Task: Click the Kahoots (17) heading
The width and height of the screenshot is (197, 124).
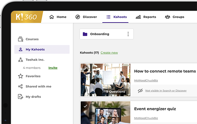Action: coord(89,53)
